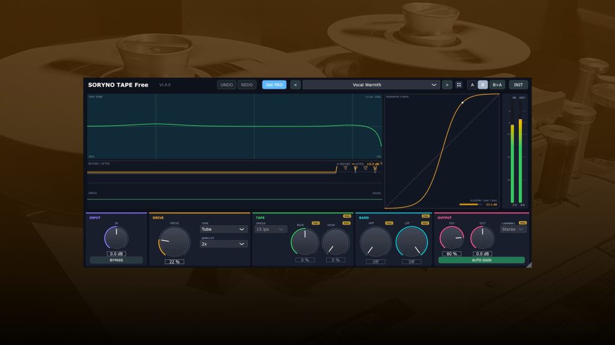Toggle the BYPASS button

click(116, 260)
